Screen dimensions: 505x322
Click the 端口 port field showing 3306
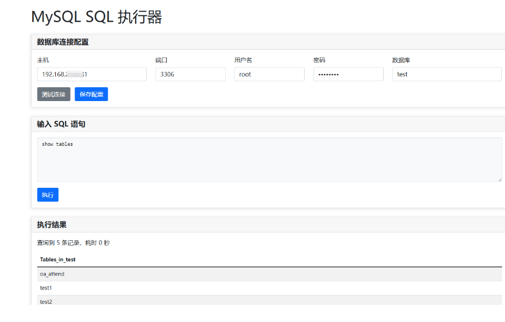point(190,74)
